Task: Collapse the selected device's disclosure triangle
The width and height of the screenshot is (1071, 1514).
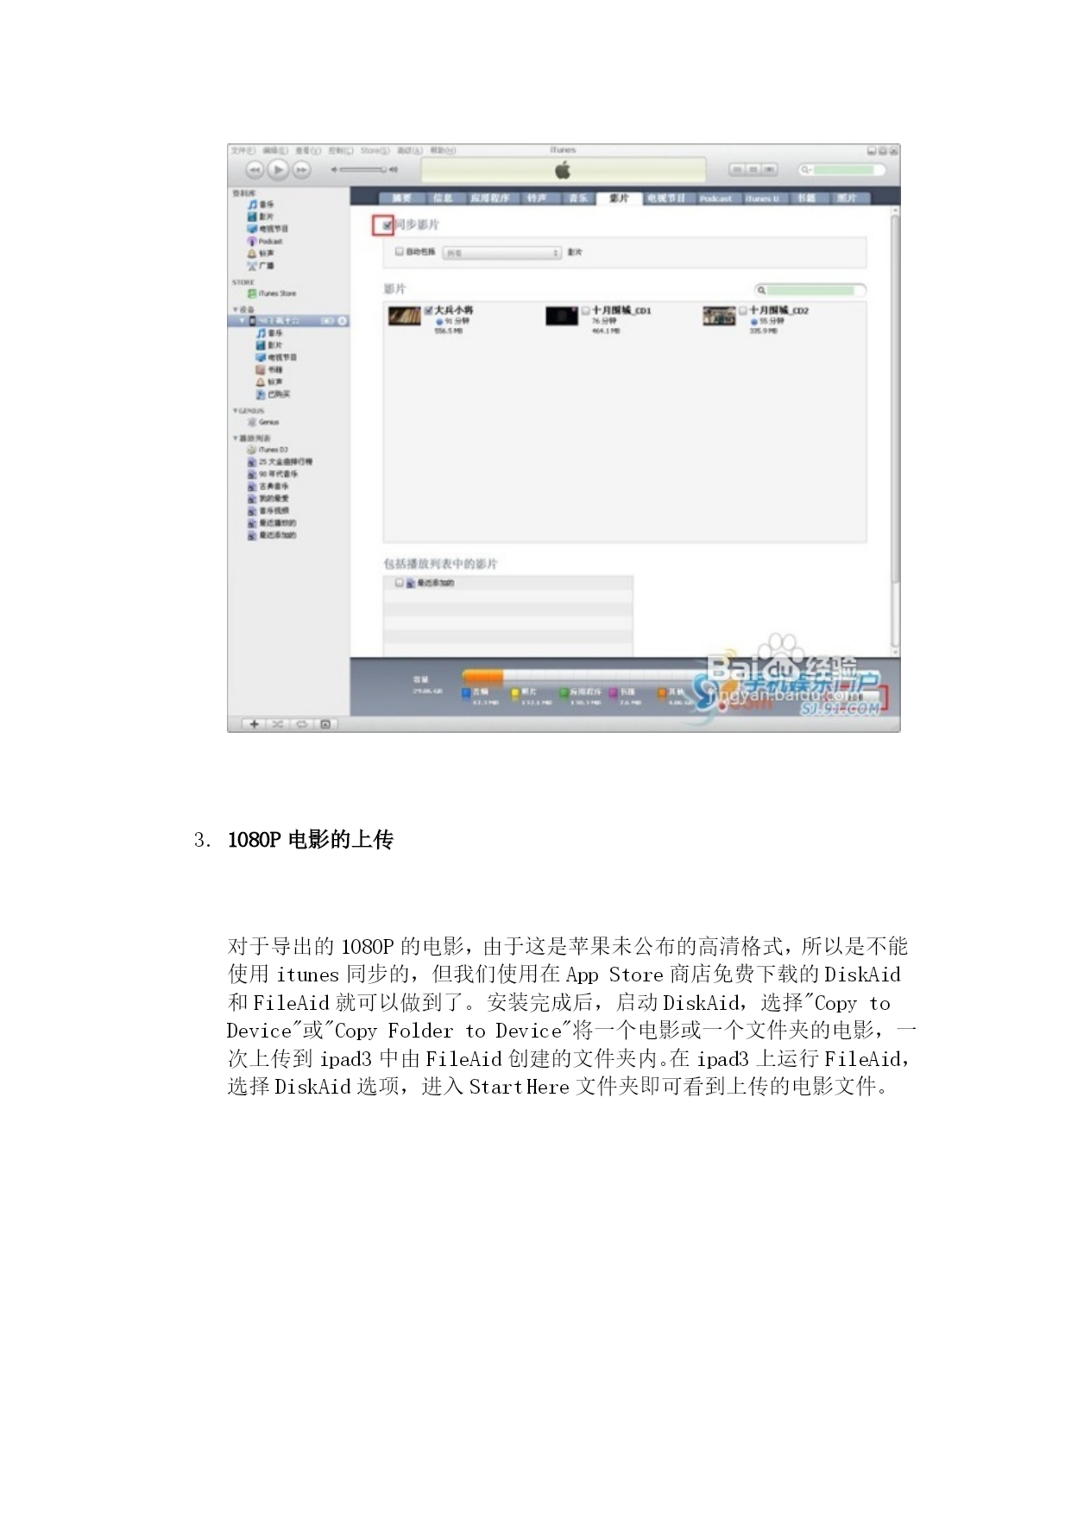Action: (x=242, y=321)
